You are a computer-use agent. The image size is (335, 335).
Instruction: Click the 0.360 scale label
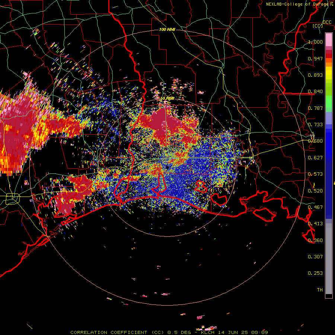[x=315, y=240]
